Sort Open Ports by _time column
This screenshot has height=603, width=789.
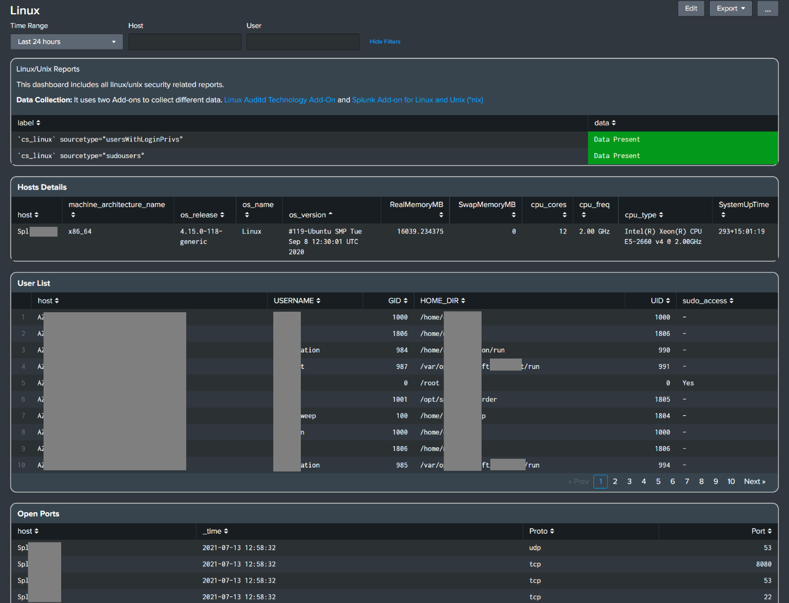215,531
